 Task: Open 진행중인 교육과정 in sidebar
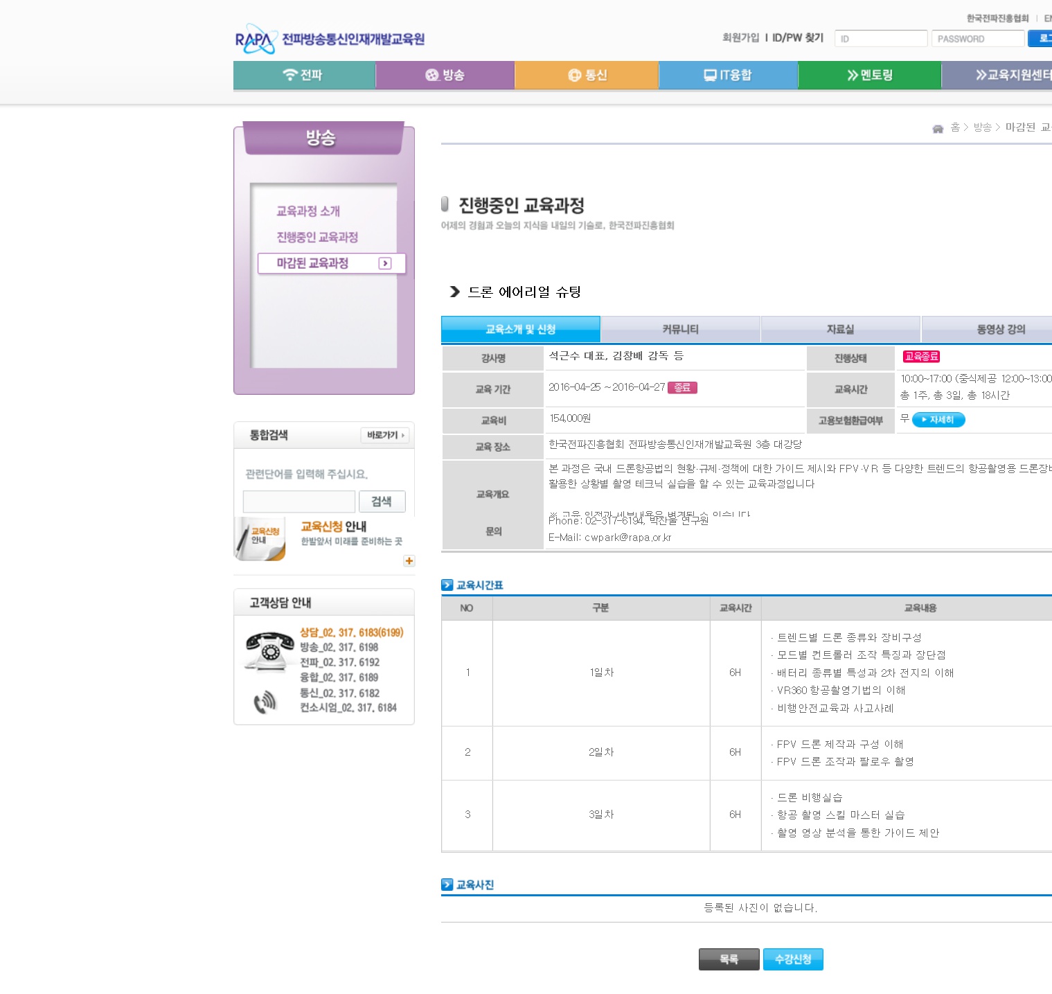(317, 237)
